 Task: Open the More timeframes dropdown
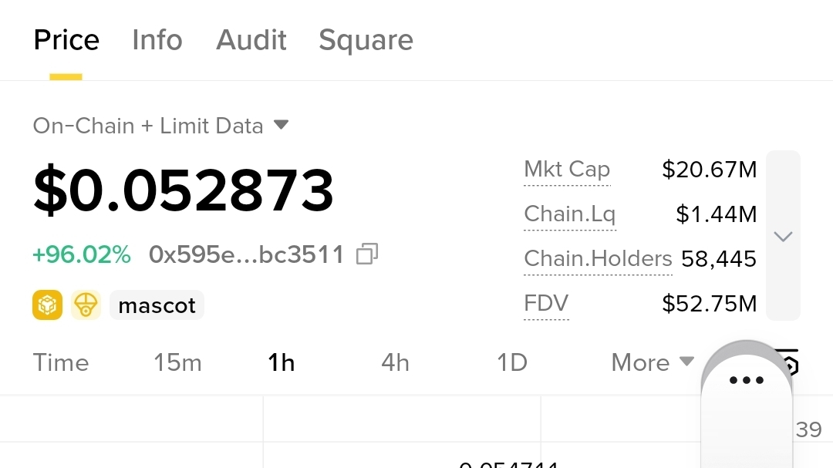pyautogui.click(x=653, y=362)
